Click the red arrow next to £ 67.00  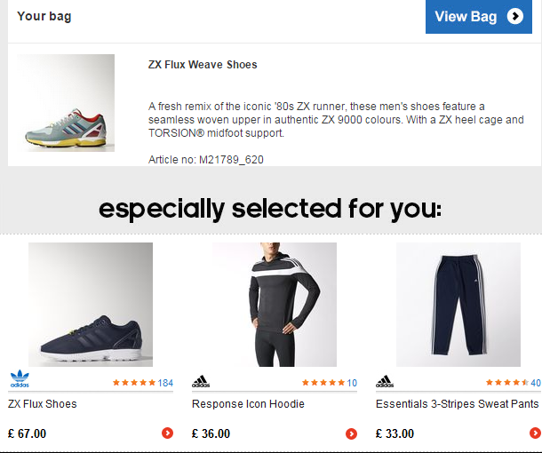pos(167,433)
